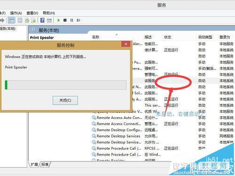Click the description cell '强制可...'

151,68
